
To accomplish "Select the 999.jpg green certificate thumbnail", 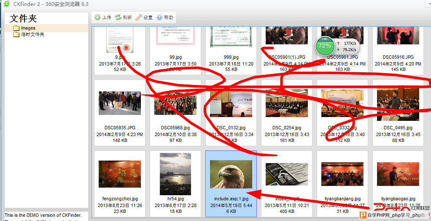I will tap(231, 37).
